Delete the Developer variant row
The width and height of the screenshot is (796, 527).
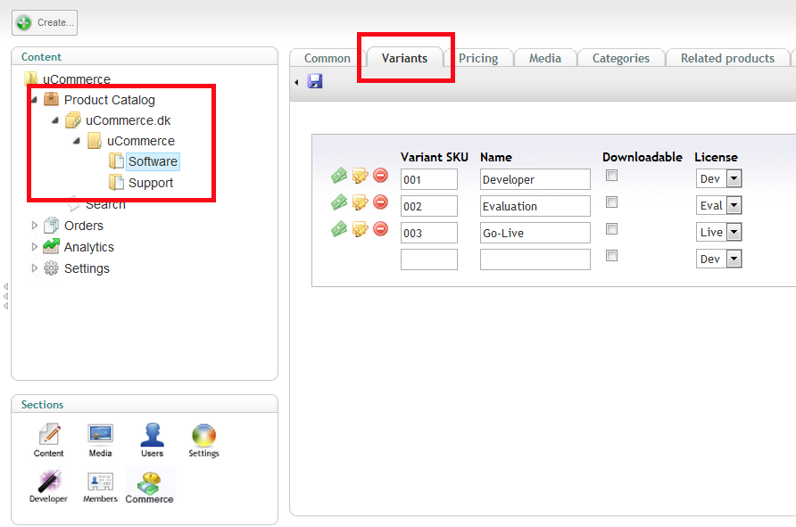(x=380, y=176)
